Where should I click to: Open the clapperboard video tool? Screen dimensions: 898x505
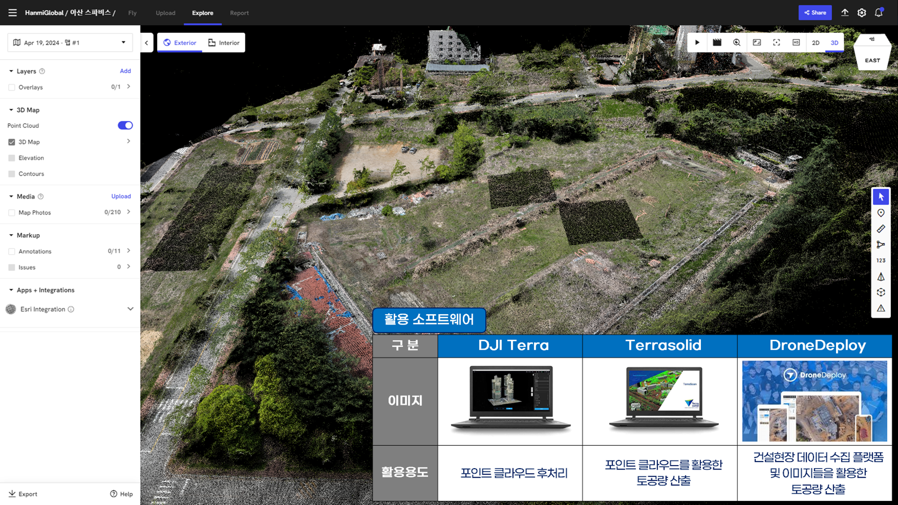pyautogui.click(x=717, y=43)
